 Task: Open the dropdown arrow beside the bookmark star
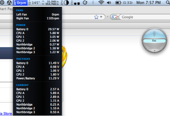click(x=101, y=17)
